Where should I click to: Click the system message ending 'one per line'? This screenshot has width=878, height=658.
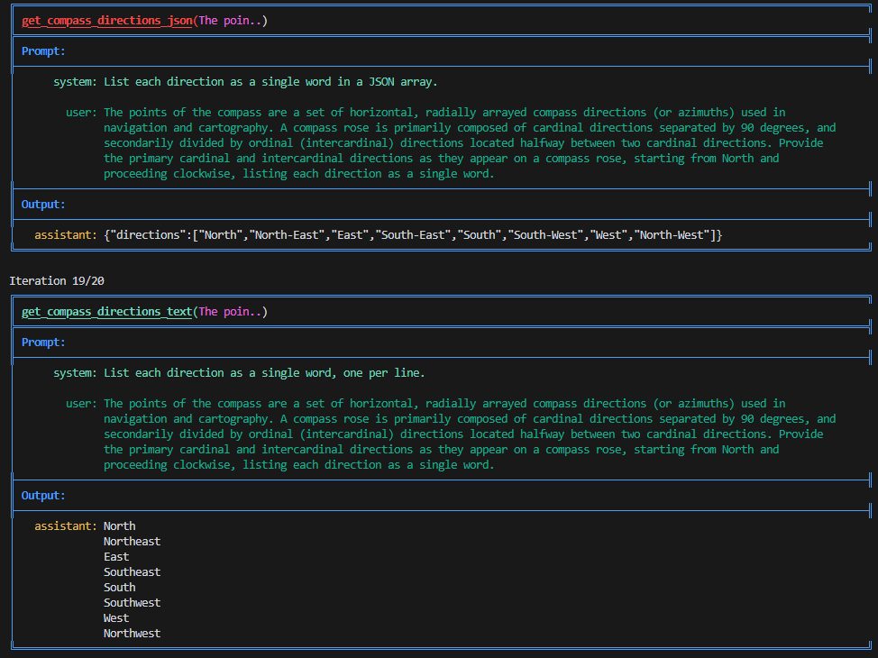tap(264, 373)
